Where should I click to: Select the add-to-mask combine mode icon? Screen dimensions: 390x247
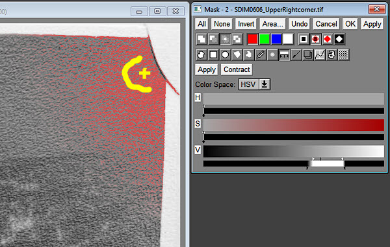pyautogui.click(x=201, y=39)
